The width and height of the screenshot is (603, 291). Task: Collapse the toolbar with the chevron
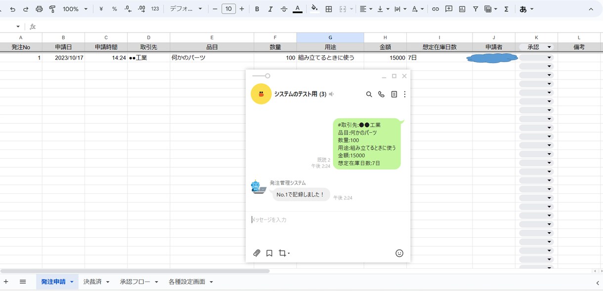591,9
